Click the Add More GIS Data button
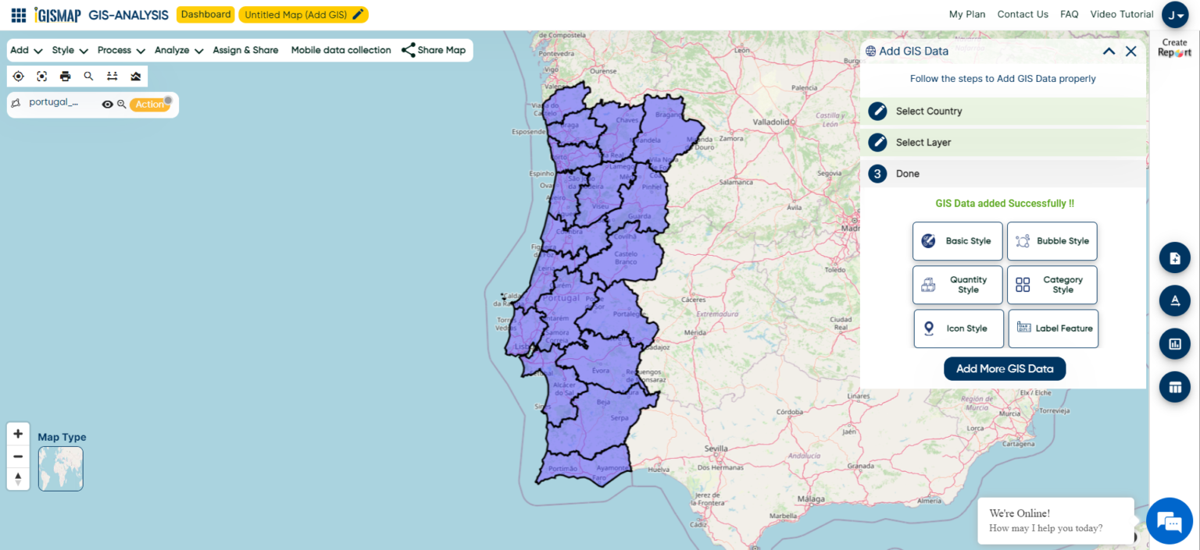Screen dimensions: 1200x550 [x=1004, y=368]
